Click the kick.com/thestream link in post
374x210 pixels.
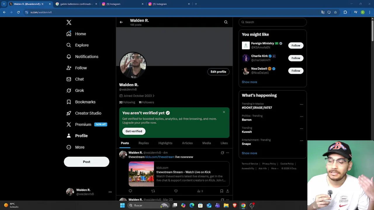tap(160, 157)
